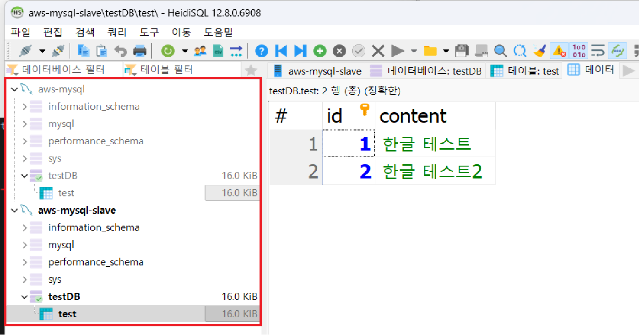Collapse bold testDB under aws-mysql-slave
Screen dimensions: 639x335
click(x=25, y=297)
